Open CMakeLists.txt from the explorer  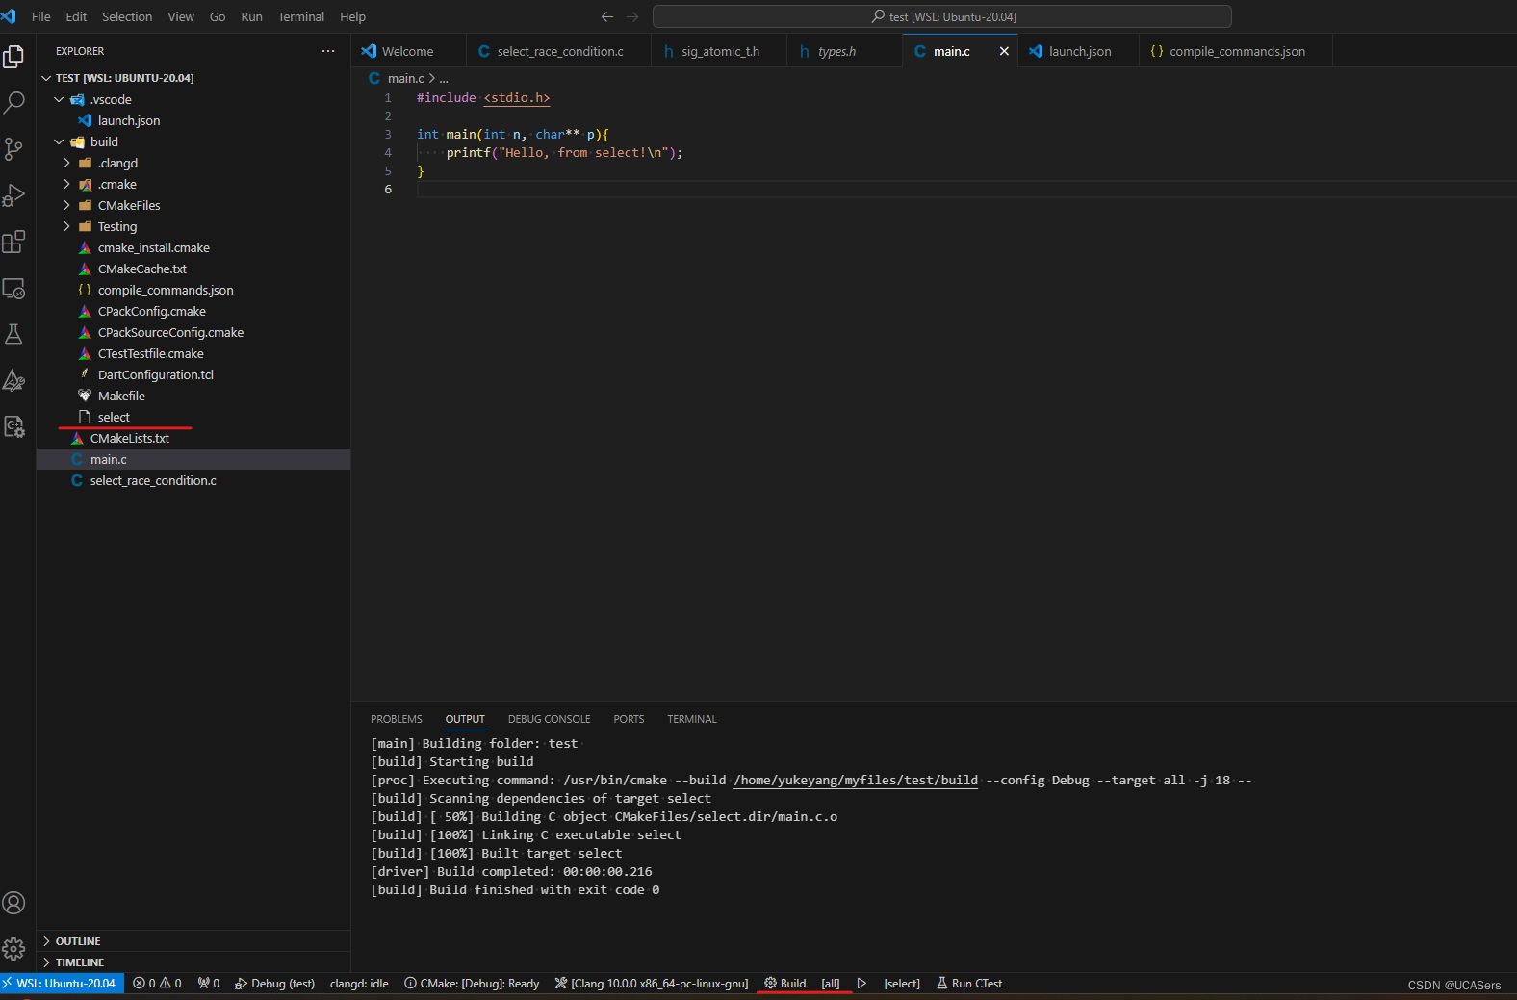(x=193, y=438)
